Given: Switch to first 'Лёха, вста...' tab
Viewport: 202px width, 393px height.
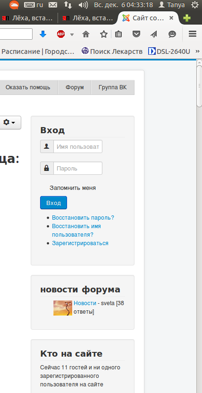Looking at the screenshot, I should (28, 18).
